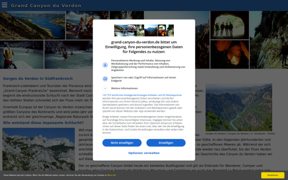
Task: Click the Personalisierte Werbung und Inhalte text
Action: [148, 65]
